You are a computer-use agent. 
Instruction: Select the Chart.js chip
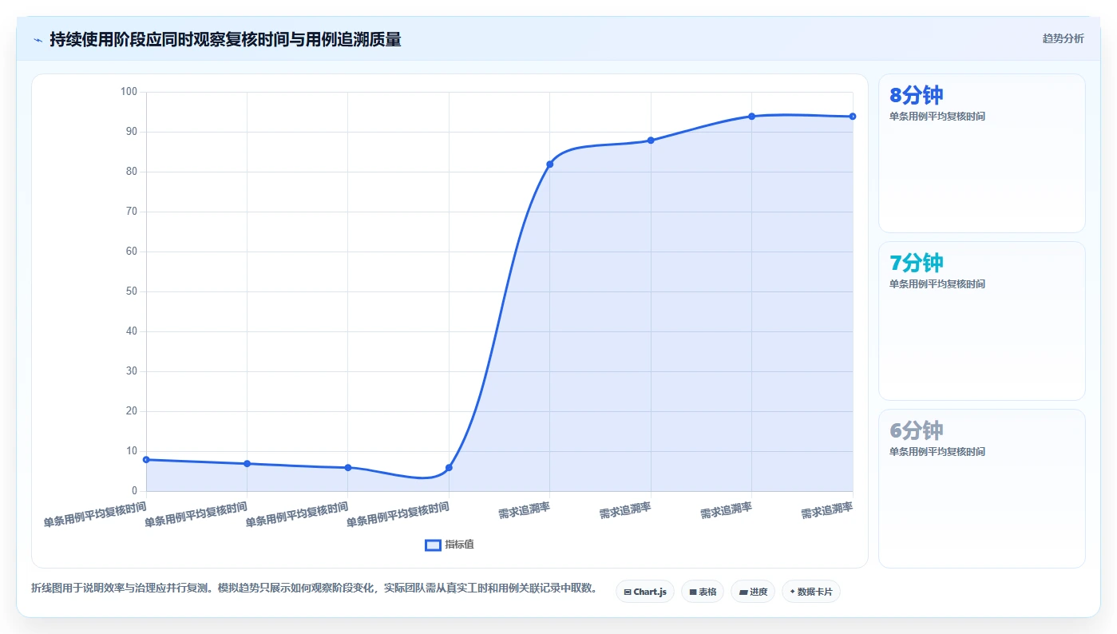point(645,592)
